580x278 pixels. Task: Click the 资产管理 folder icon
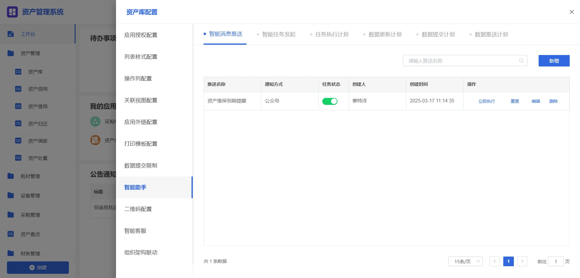pyautogui.click(x=11, y=53)
